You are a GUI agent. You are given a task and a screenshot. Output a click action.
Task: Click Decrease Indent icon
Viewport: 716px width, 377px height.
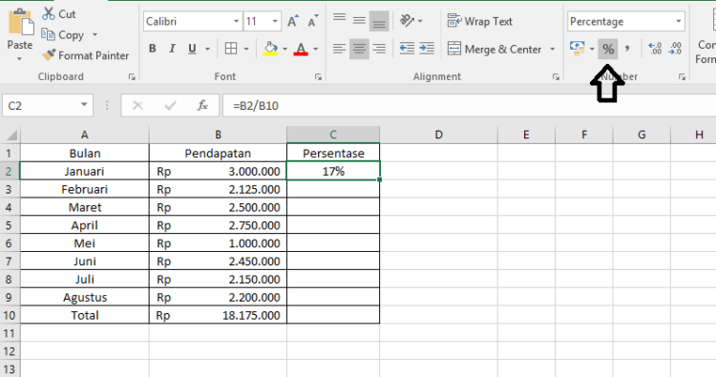(x=407, y=49)
